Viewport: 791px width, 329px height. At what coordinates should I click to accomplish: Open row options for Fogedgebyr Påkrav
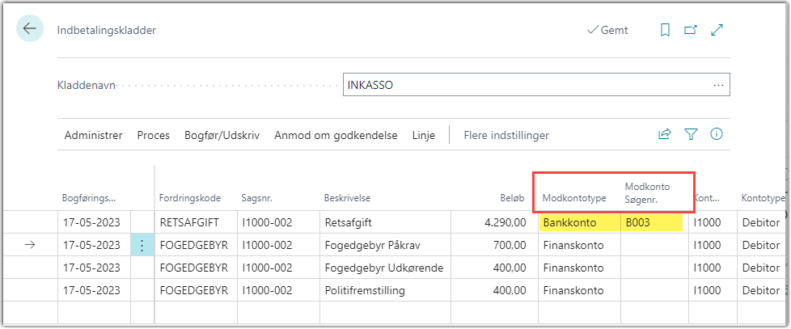(142, 246)
